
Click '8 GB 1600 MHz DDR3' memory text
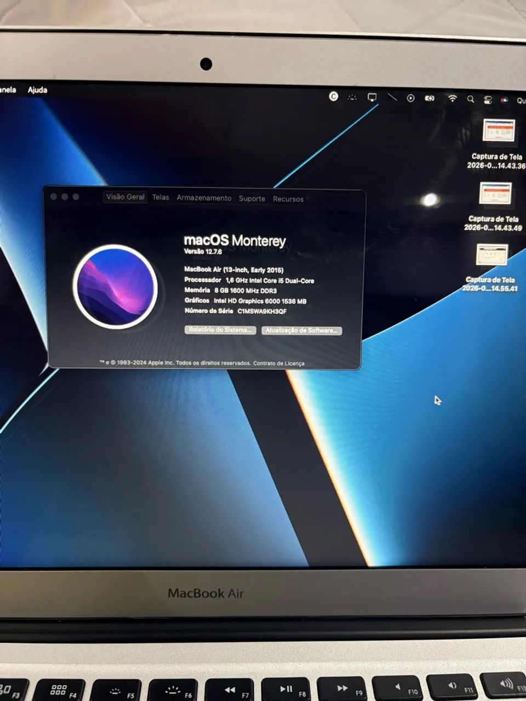[245, 291]
